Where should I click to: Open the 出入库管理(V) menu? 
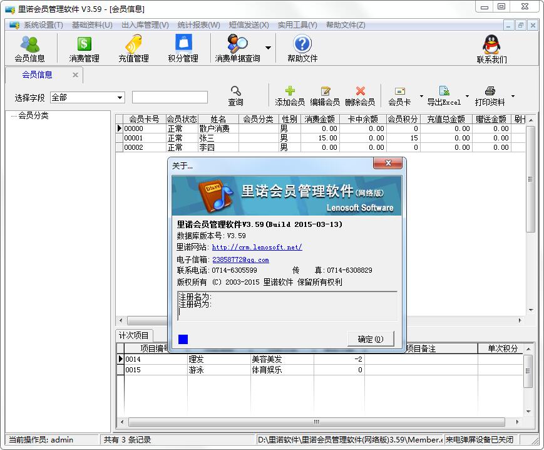tap(145, 25)
